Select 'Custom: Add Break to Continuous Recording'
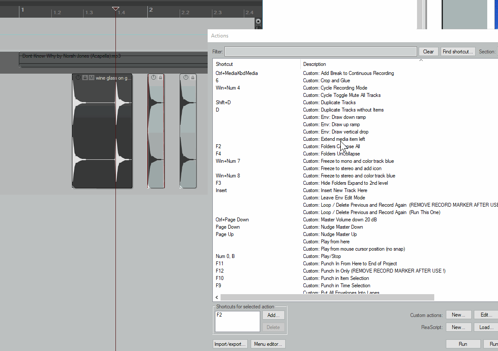This screenshot has width=498, height=351. click(x=349, y=73)
